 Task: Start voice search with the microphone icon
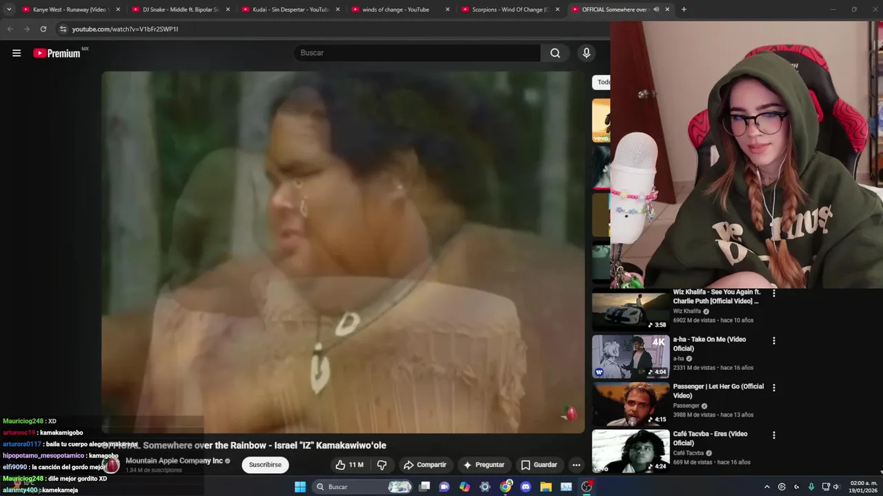[x=586, y=53]
